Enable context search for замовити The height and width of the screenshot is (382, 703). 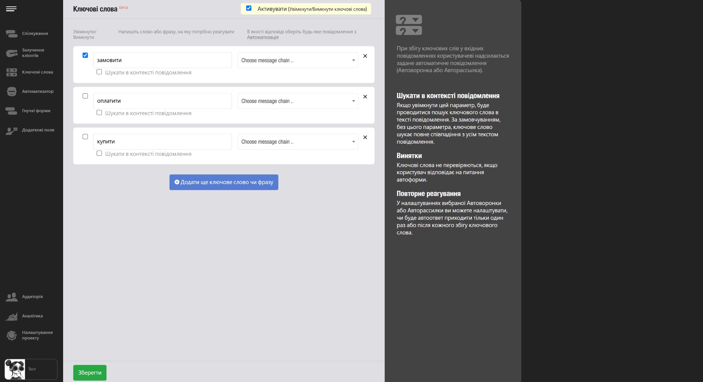[99, 72]
